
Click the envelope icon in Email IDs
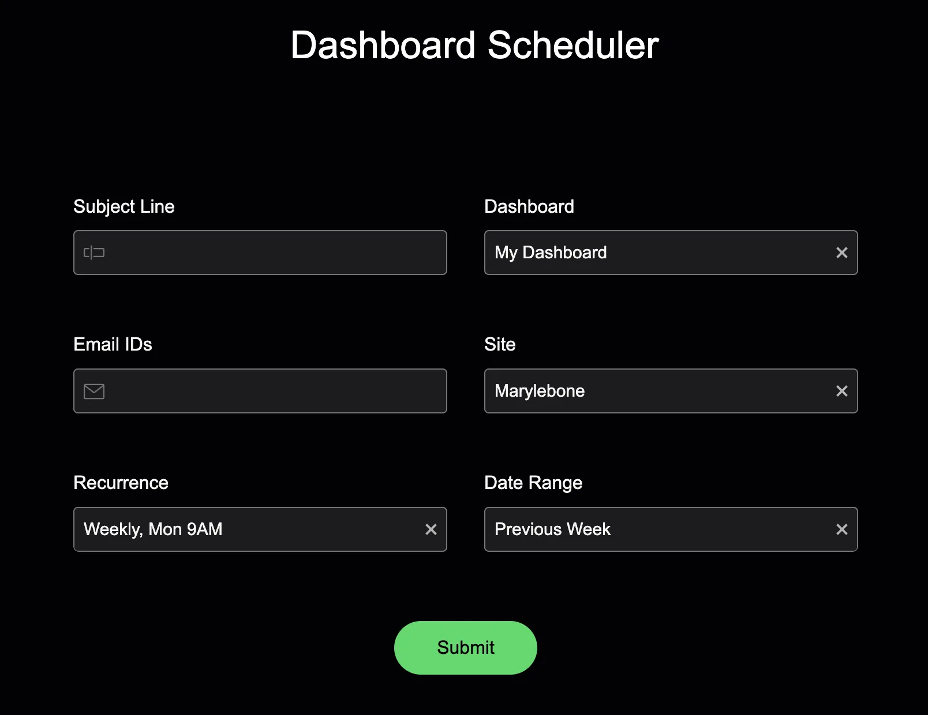[x=94, y=392]
